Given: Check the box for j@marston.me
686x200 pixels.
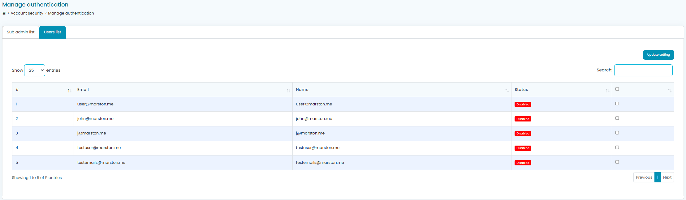Looking at the screenshot, I should tap(617, 133).
